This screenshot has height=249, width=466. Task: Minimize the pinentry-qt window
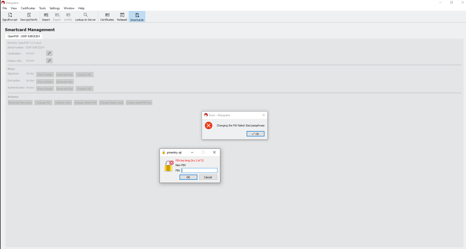192,152
